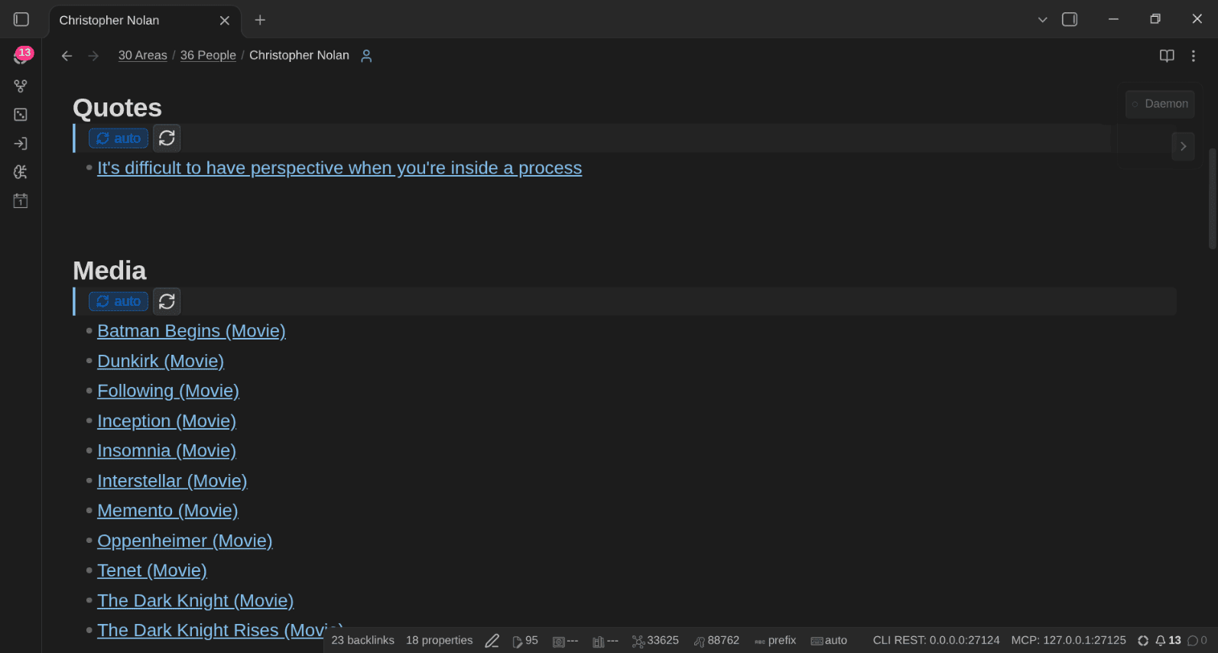Toggle the right sidebar panel
Screen dimensions: 1218x653
1070,19
